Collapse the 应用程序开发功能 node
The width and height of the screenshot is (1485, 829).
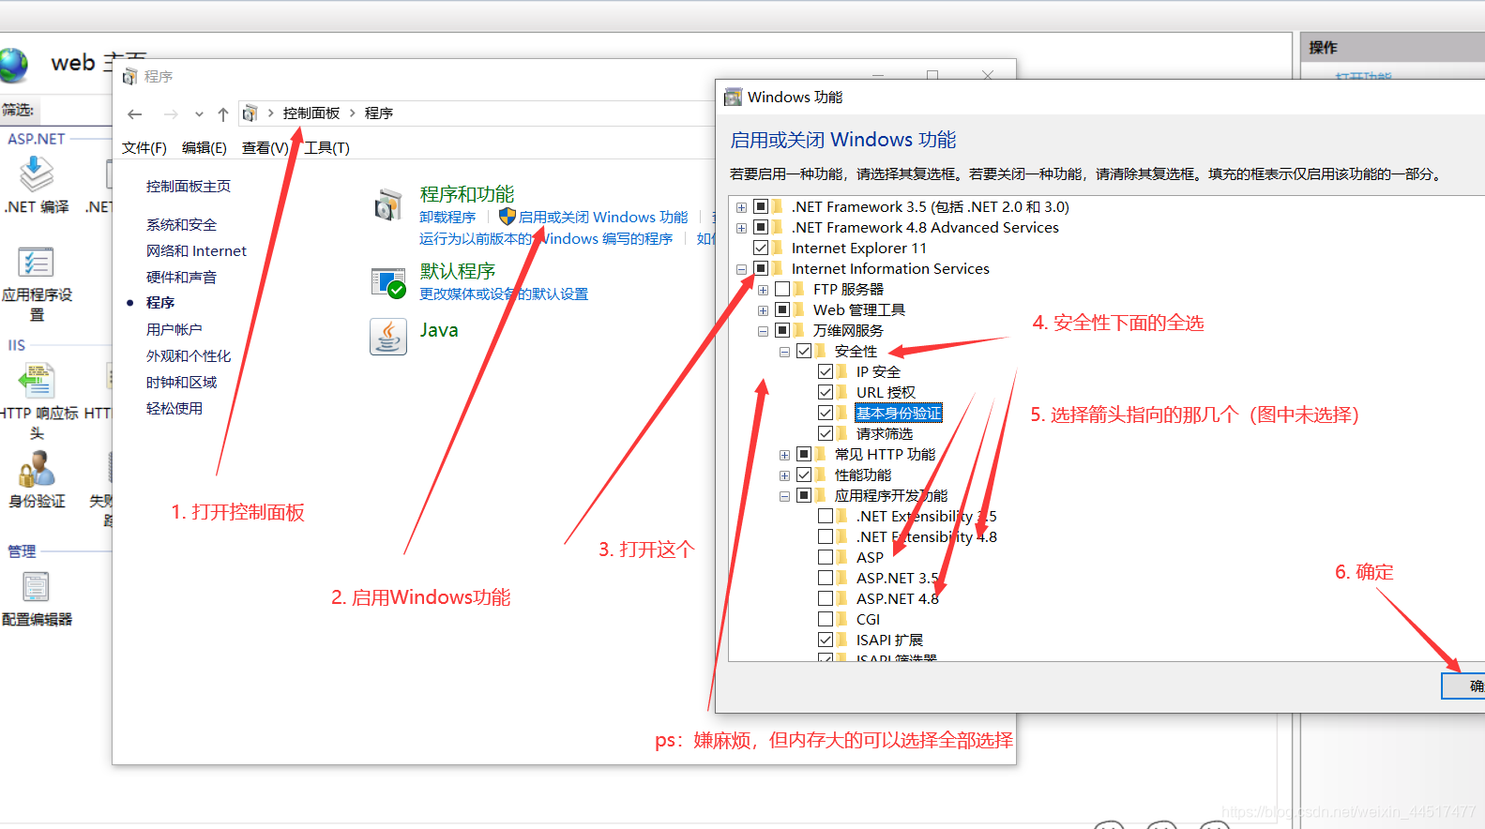pos(785,496)
